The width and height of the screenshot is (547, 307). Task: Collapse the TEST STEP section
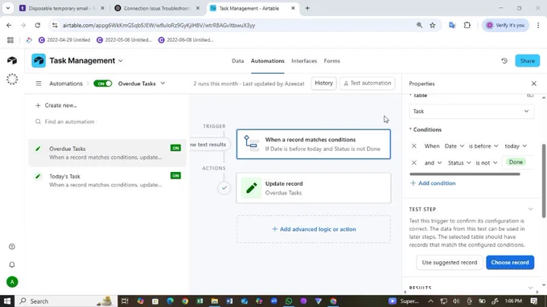pyautogui.click(x=530, y=209)
